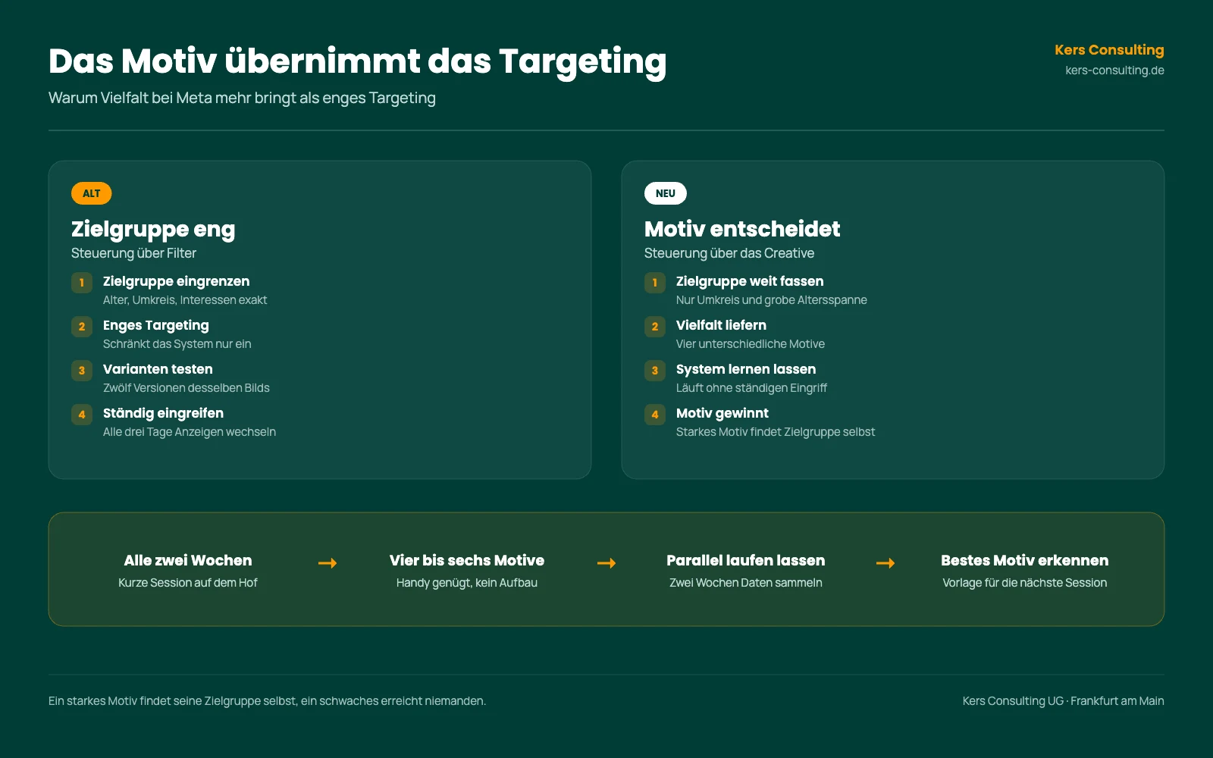Click the Ständig eingreifen item title

point(163,413)
